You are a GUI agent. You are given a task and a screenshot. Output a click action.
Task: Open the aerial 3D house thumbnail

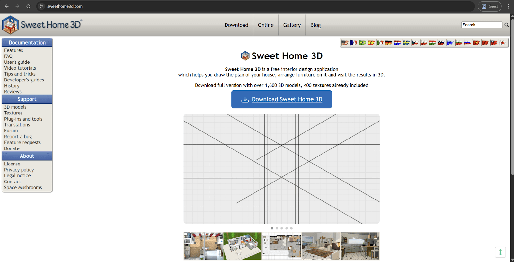click(x=243, y=246)
